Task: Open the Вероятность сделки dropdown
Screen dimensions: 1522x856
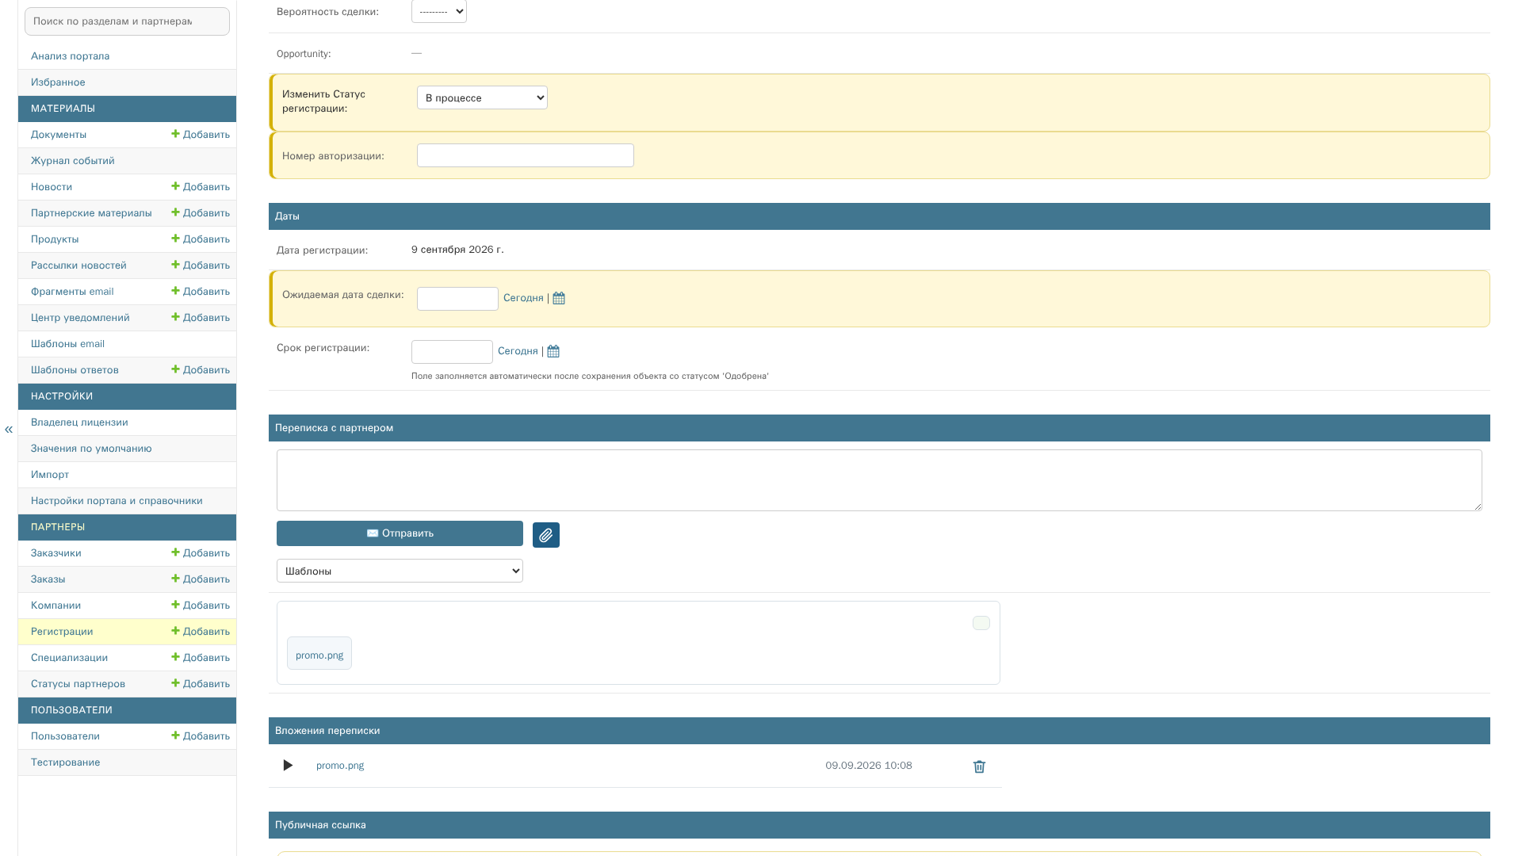Action: tap(439, 11)
